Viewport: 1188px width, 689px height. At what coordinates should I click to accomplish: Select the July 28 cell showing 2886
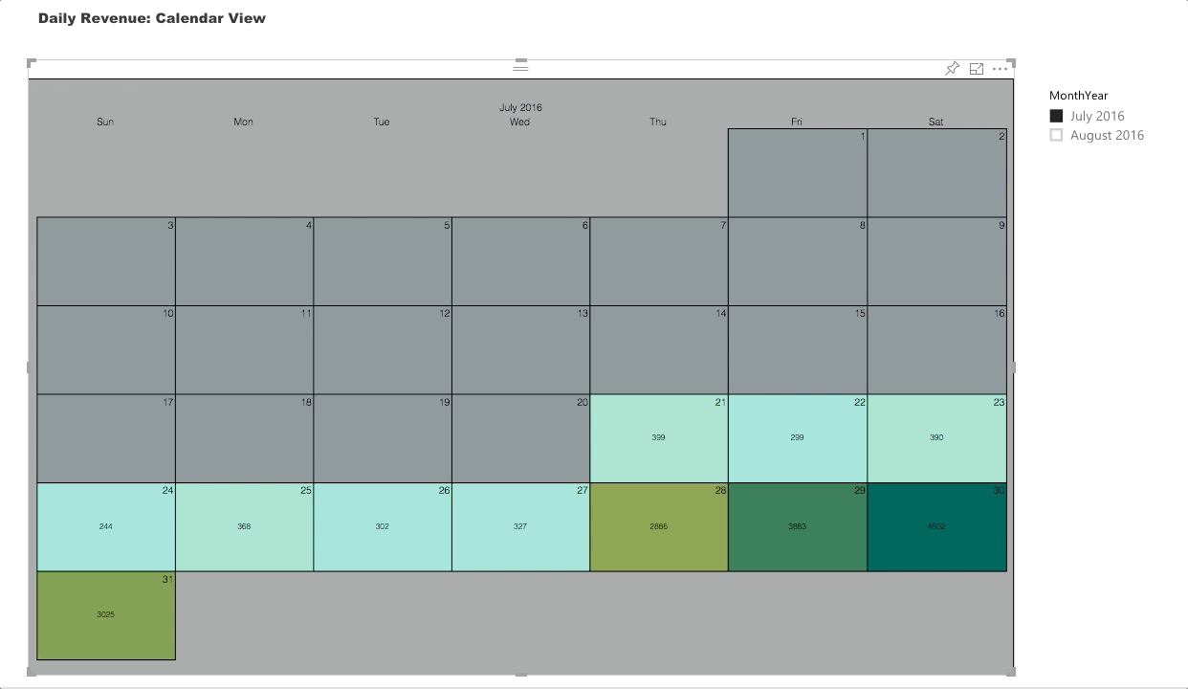coord(658,527)
